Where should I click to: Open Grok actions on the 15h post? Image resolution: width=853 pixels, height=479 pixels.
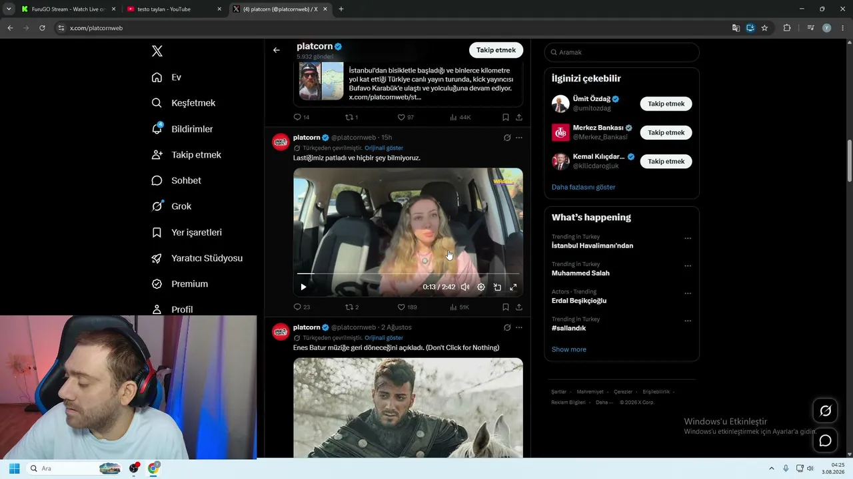click(x=507, y=138)
